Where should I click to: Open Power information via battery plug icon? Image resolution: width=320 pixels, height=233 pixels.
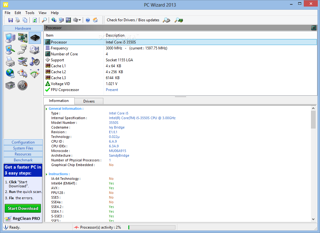(x=22, y=73)
